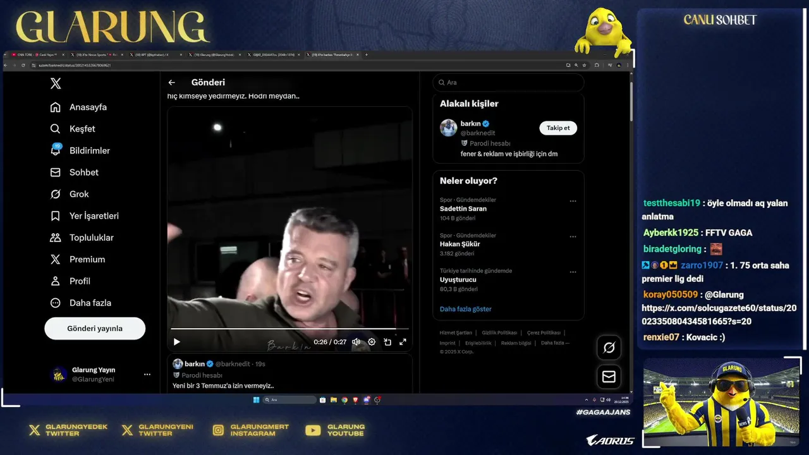Open video settings gear
This screenshot has width=809, height=455.
pos(372,342)
